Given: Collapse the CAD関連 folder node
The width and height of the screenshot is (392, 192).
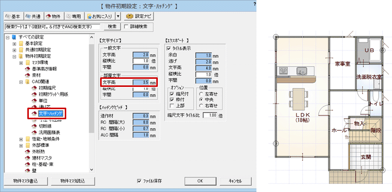Looking at the screenshot, I should [x=21, y=81].
